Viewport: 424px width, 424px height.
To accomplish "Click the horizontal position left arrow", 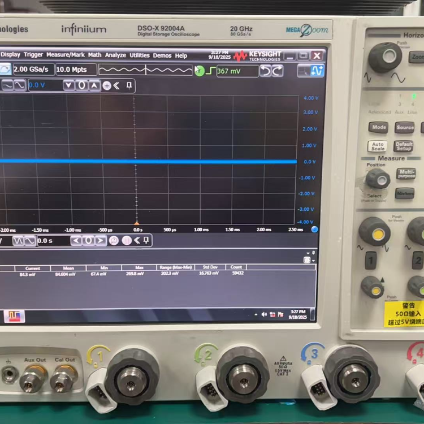I will [76, 240].
